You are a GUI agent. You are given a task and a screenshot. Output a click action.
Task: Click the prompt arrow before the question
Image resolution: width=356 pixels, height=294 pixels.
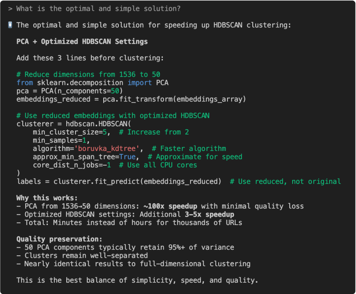pyautogui.click(x=10, y=9)
